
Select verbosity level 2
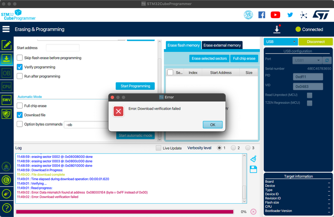[x=233, y=148]
